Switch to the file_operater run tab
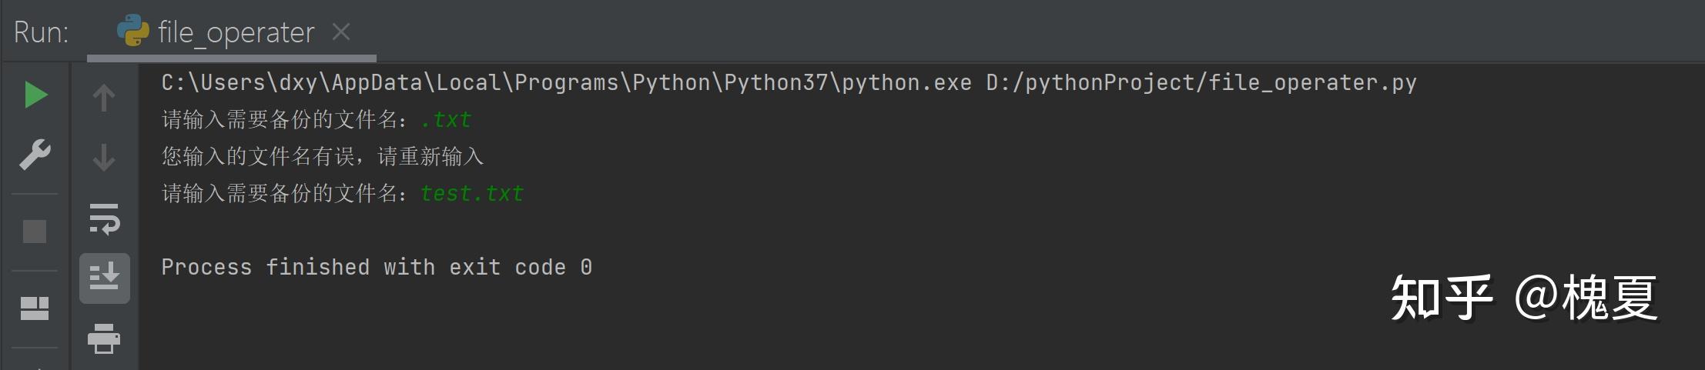 (231, 32)
